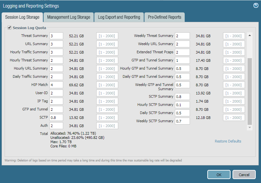Select the User-ID quota field

click(56, 93)
